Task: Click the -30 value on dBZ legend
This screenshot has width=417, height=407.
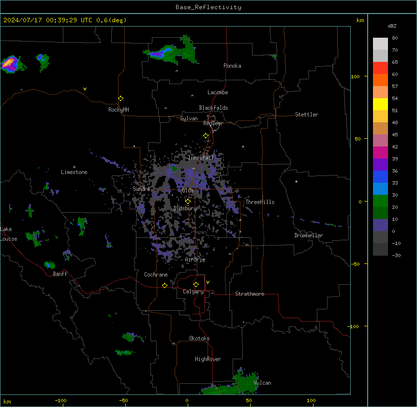Action: pos(396,255)
